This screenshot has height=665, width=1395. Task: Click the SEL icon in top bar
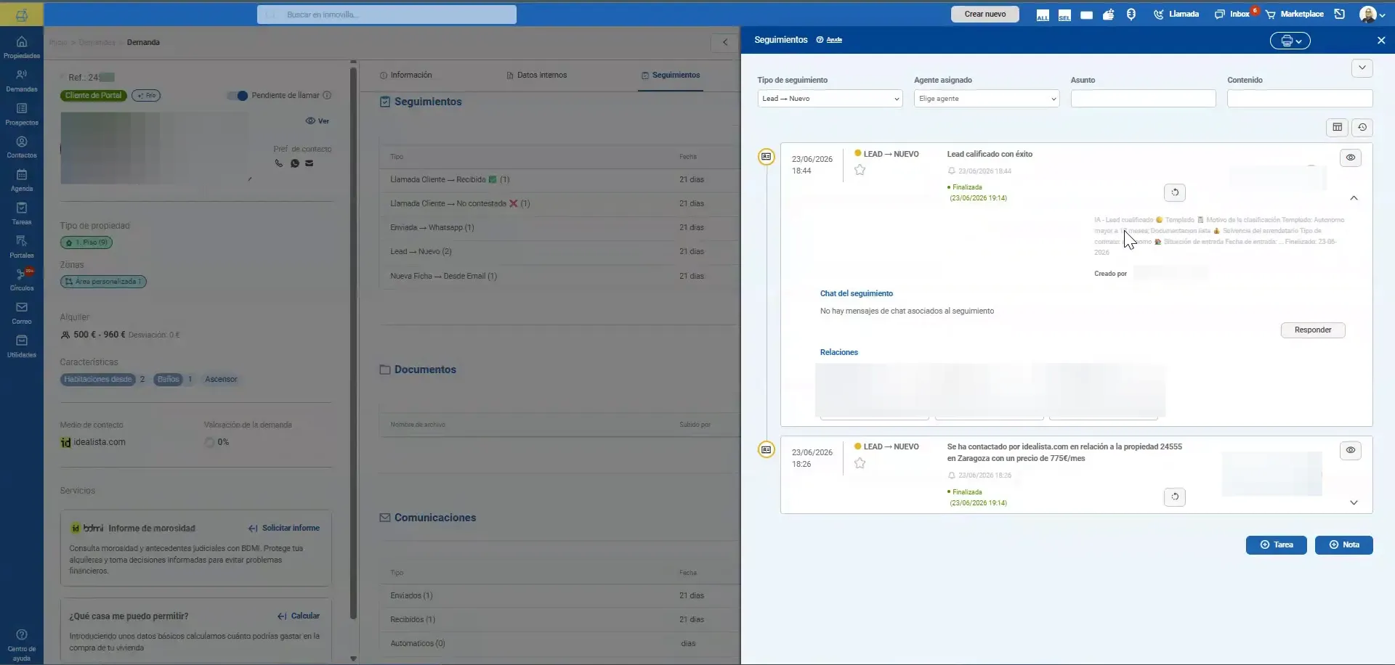point(1064,15)
